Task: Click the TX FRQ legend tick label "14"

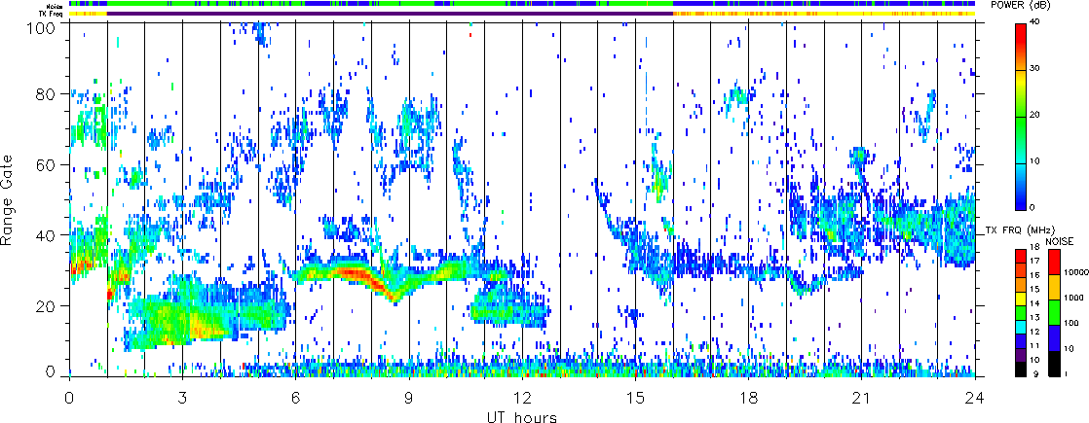Action: click(x=1033, y=303)
